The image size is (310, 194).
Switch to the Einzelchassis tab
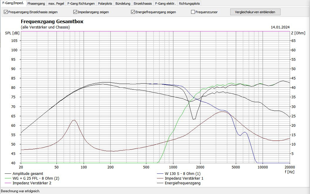coord(142,4)
